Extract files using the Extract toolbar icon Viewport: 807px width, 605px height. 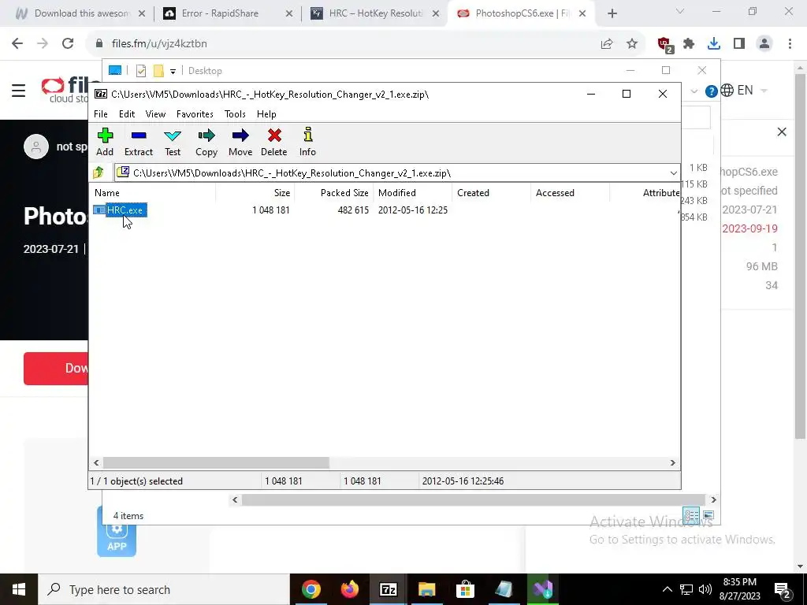pos(139,142)
